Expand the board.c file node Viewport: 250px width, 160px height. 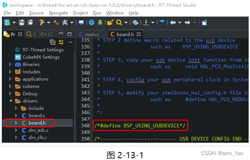coord(16,115)
